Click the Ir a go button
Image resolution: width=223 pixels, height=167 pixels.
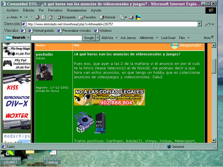click(209, 24)
